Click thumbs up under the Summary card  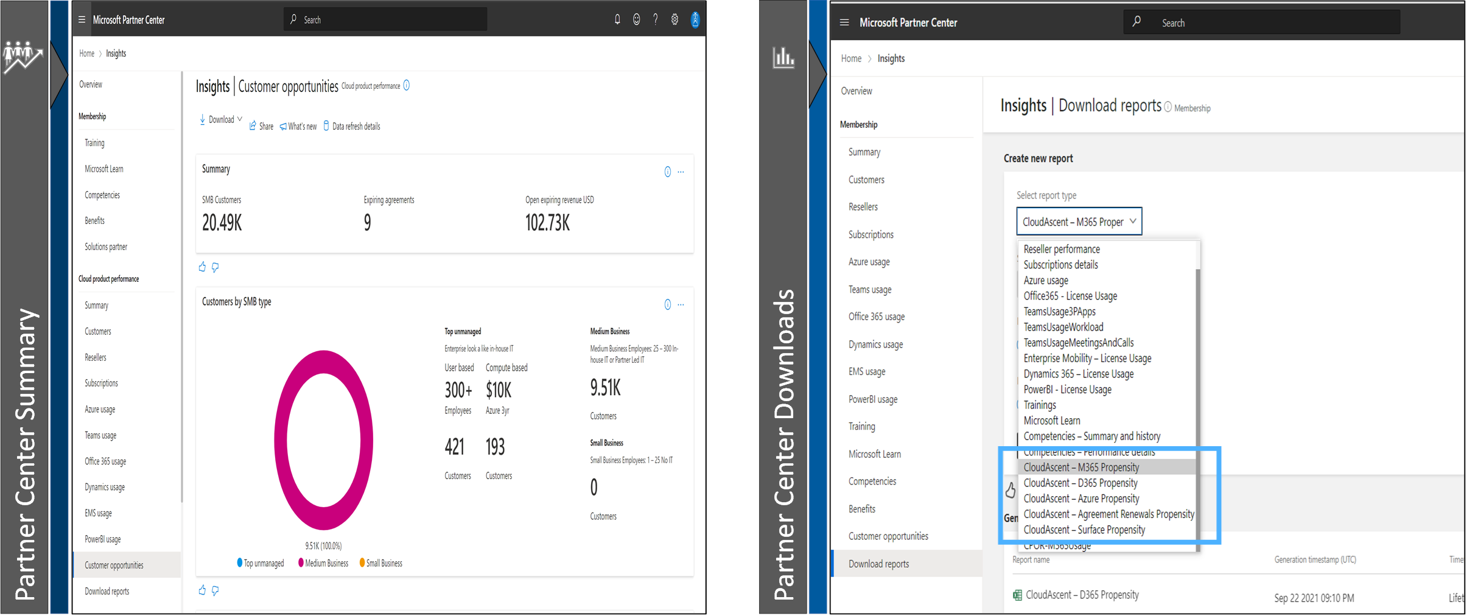tap(202, 267)
